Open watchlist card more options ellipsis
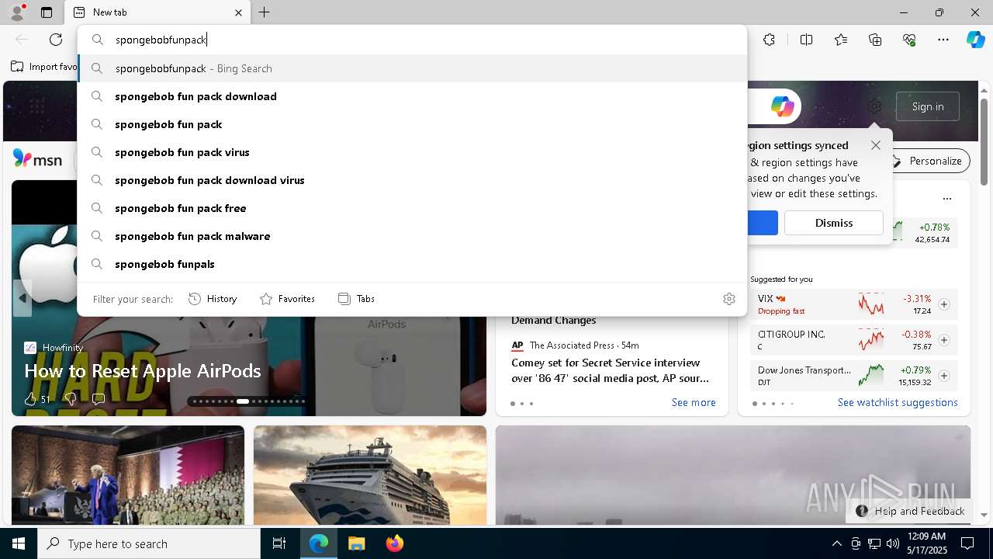The width and height of the screenshot is (993, 559). [947, 199]
